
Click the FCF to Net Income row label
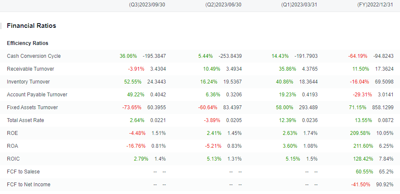[29, 185]
